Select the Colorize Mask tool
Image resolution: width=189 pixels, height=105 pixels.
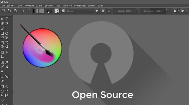tap(2, 66)
